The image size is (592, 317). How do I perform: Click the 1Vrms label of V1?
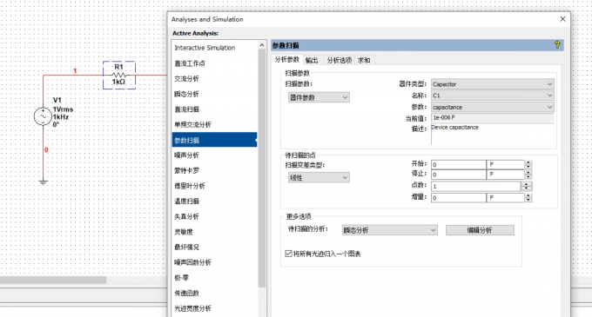pos(63,109)
